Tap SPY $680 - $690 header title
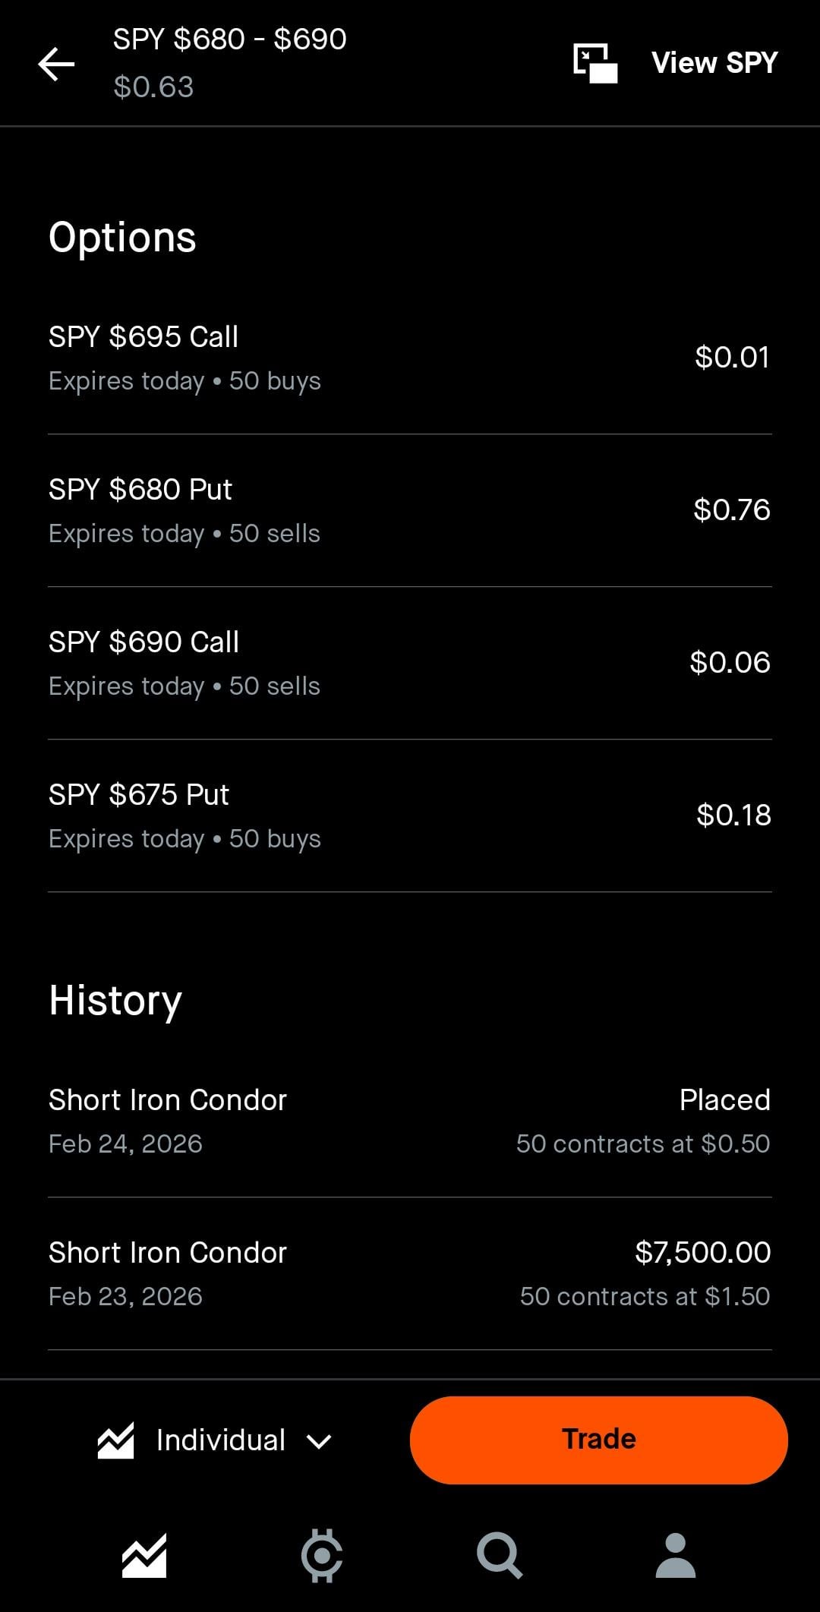The height and width of the screenshot is (1612, 820). 229,39
